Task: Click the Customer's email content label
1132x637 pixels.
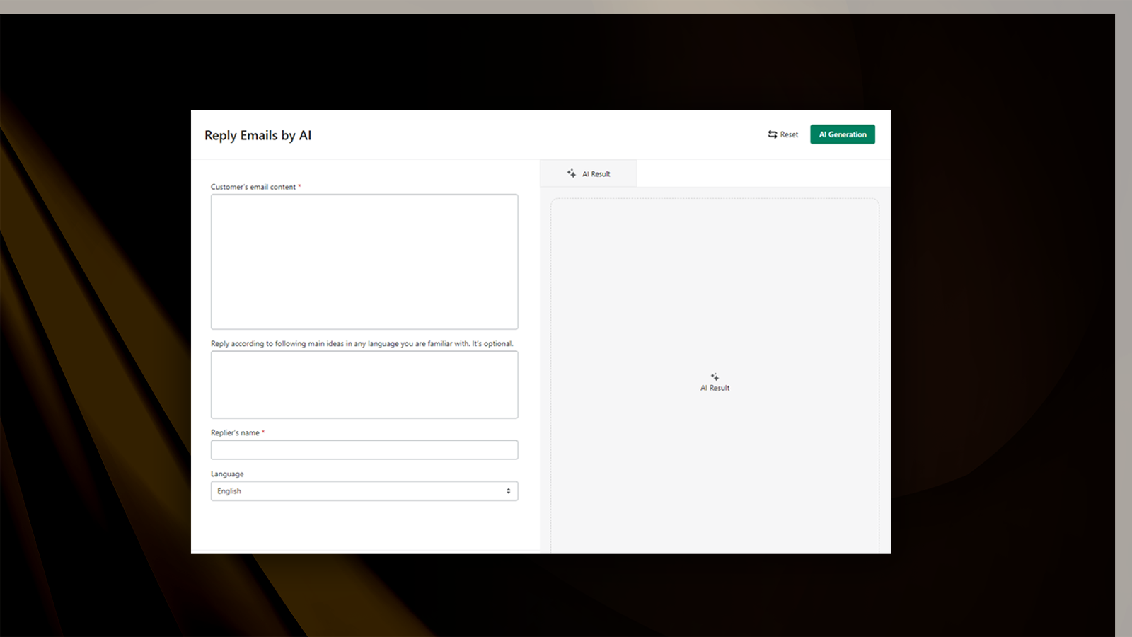Action: (x=253, y=187)
